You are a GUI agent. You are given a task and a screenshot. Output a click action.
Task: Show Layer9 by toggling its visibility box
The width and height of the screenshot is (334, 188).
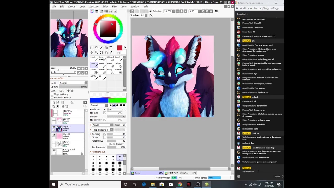tap(54, 119)
